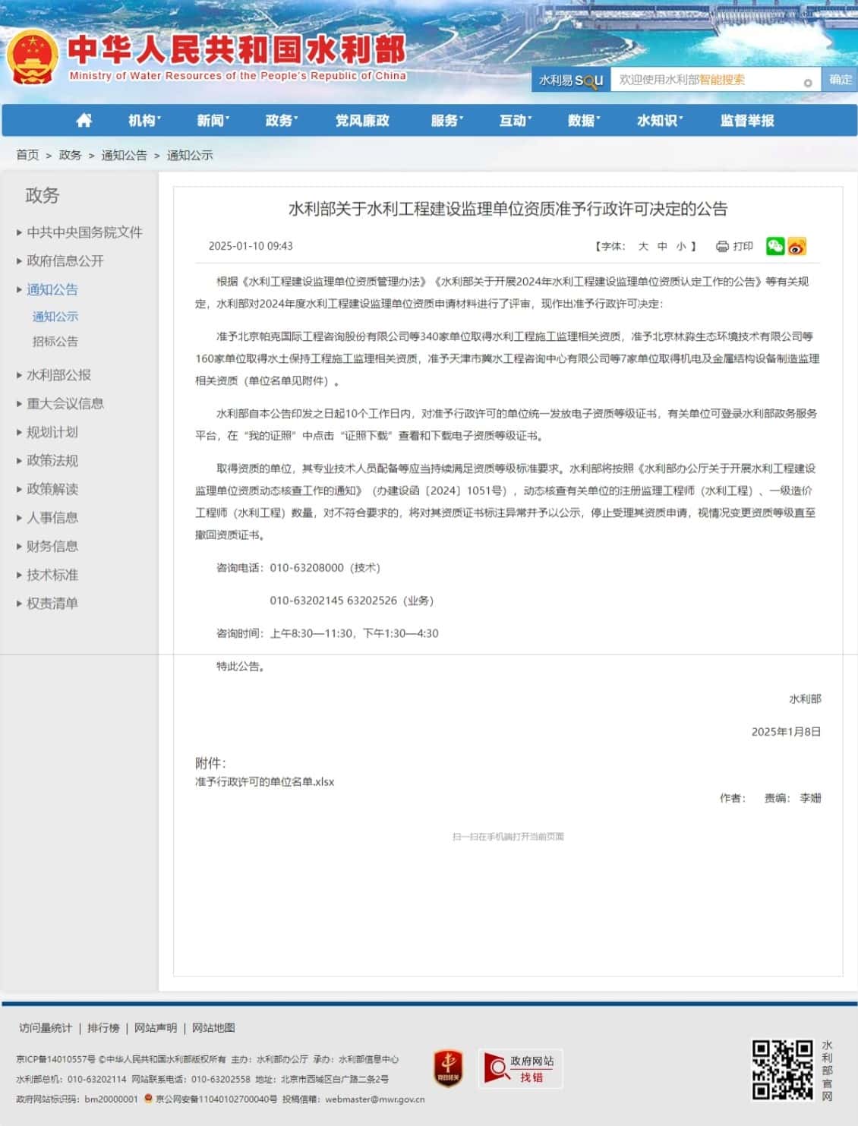The height and width of the screenshot is (1126, 858).
Task: Set font size to 中 (medium)
Action: pos(662,246)
